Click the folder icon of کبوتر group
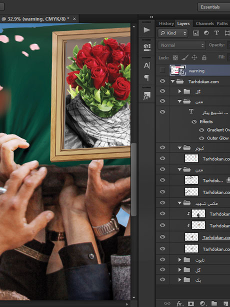Screen dimensions: 230x307 click(x=186, y=148)
